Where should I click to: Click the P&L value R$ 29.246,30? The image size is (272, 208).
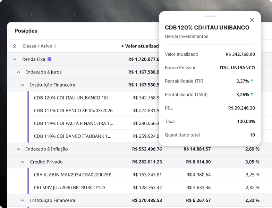click(x=241, y=108)
